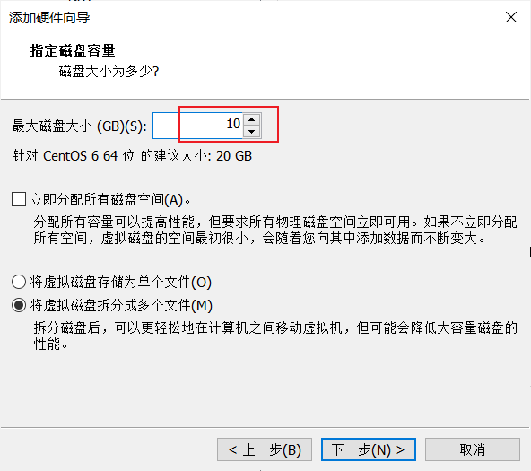Image resolution: width=531 pixels, height=471 pixels.
Task: Click the CentOS 6 recommended size text
Action: (x=133, y=156)
